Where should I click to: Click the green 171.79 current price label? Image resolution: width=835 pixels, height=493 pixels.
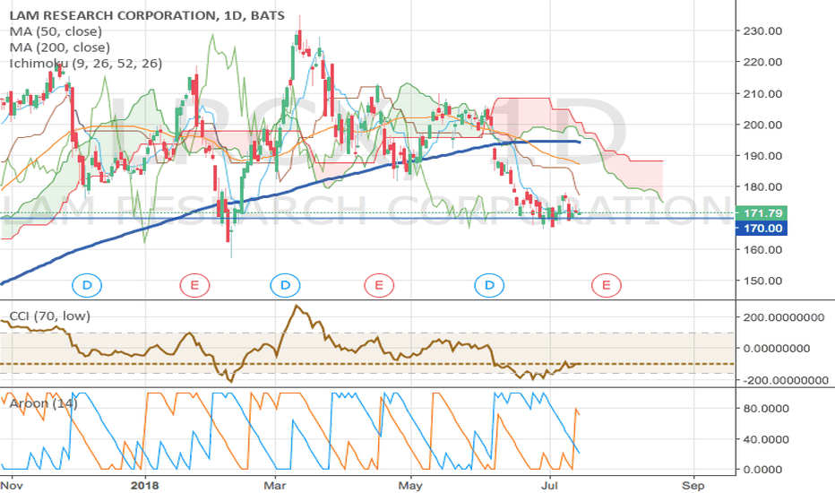pyautogui.click(x=761, y=213)
